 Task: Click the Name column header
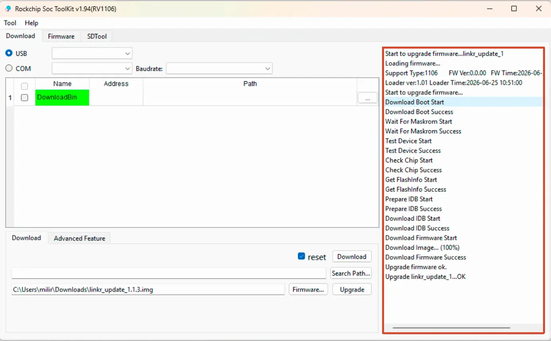pos(62,84)
